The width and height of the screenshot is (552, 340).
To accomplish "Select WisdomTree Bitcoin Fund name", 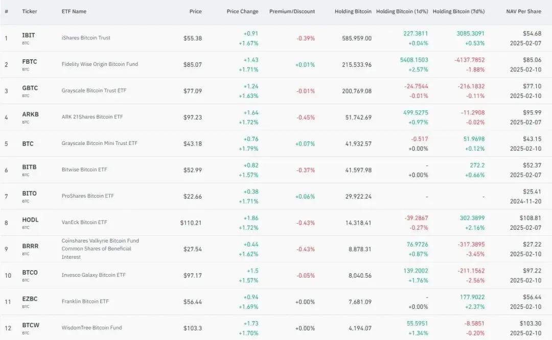I will (x=91, y=328).
